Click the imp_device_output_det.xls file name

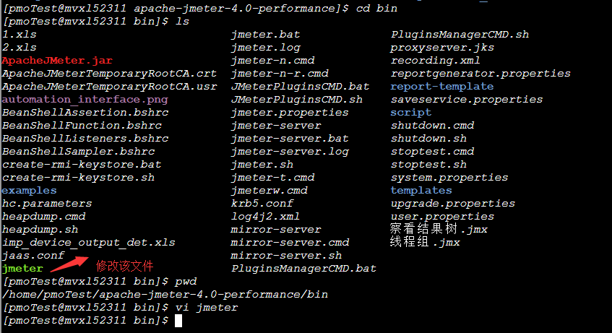click(x=88, y=243)
